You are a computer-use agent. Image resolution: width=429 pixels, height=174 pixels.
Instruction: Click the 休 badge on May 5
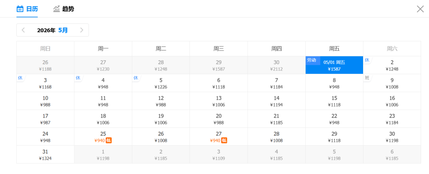pos(136,78)
